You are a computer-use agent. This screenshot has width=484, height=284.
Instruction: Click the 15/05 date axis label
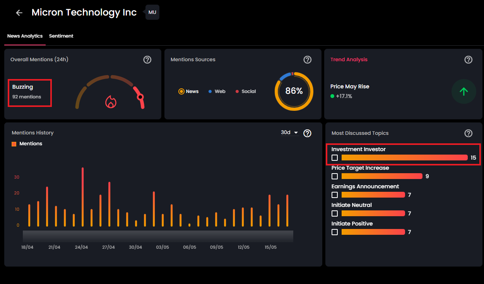point(270,247)
